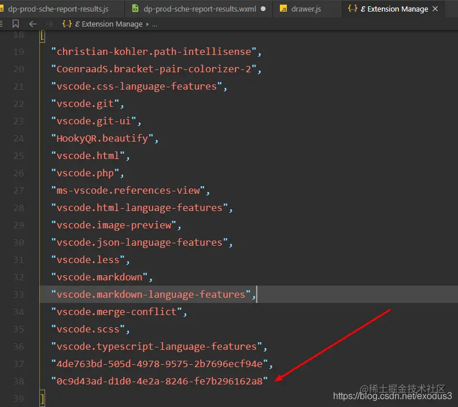This screenshot has height=407, width=458.
Task: Click unsaved dot on wxml tab
Action: 263,9
